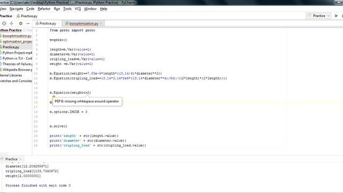Open the Practice run tab at bottom

[x=11, y=159]
